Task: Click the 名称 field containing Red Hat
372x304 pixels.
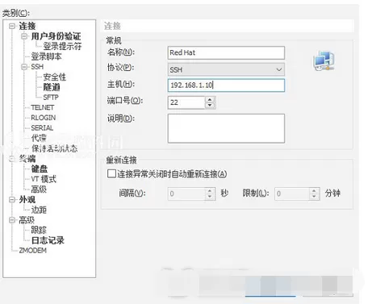Action: coord(226,52)
